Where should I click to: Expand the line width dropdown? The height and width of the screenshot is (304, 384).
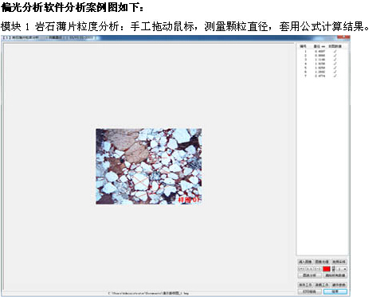[x=342, y=269]
